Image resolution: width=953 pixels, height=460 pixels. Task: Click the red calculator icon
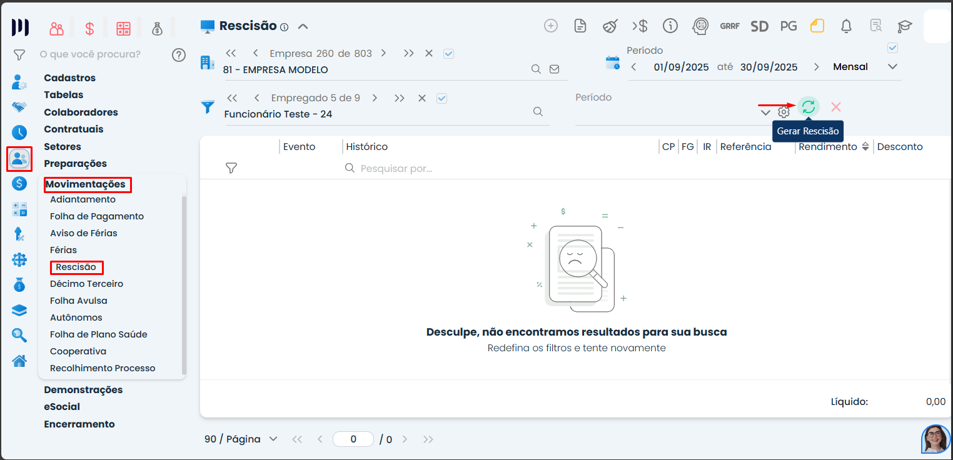(123, 28)
